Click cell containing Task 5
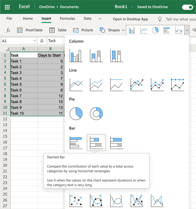The width and height of the screenshot is (196, 209). pos(24,84)
